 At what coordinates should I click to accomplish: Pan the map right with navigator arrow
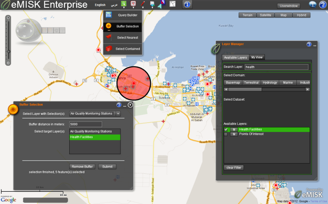(32, 31)
